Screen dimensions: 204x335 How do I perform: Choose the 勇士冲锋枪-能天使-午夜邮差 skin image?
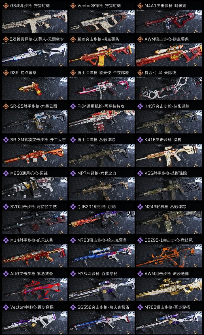(102, 89)
